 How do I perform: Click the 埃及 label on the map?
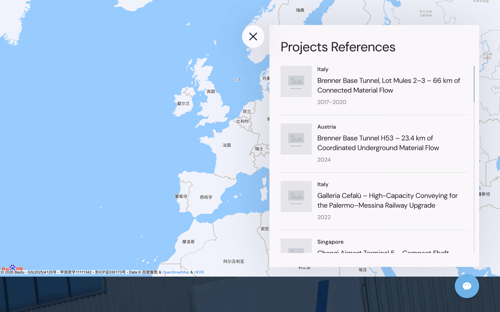[x=363, y=270]
